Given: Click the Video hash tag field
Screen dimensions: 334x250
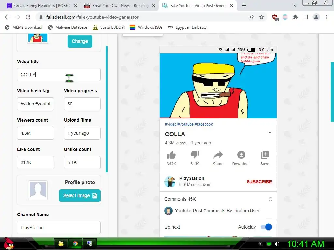Looking at the screenshot, I should point(35,104).
